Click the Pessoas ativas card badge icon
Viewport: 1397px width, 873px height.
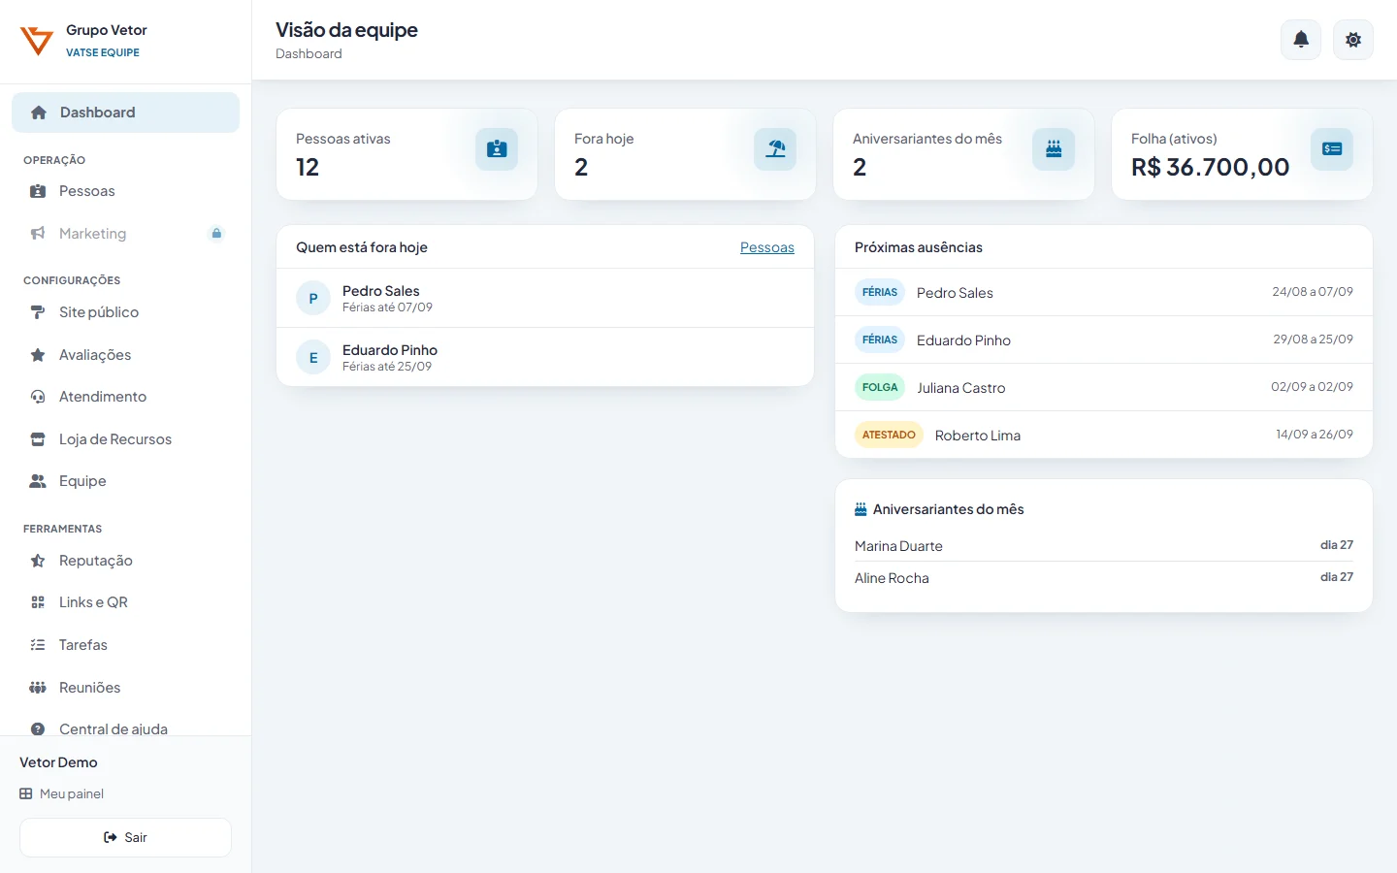tap(497, 149)
